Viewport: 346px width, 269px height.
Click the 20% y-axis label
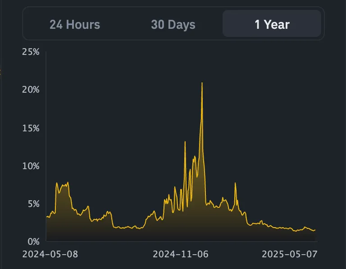[31, 90]
